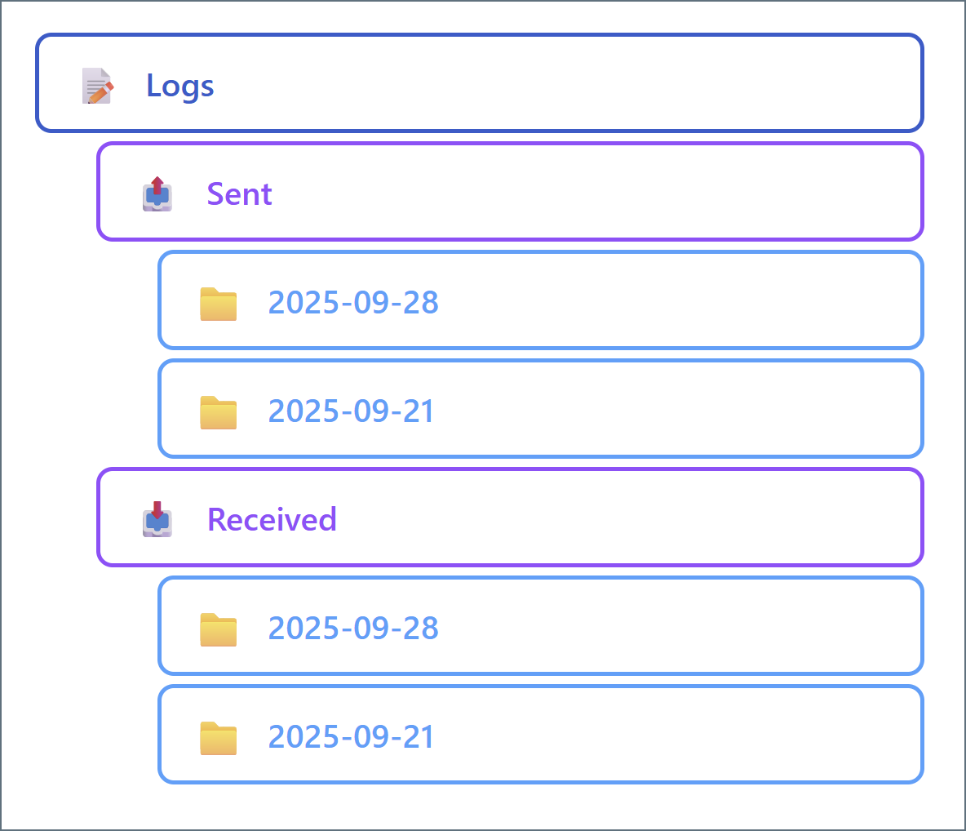Click blank area of the Received row
This screenshot has width=966, height=831.
[628, 518]
